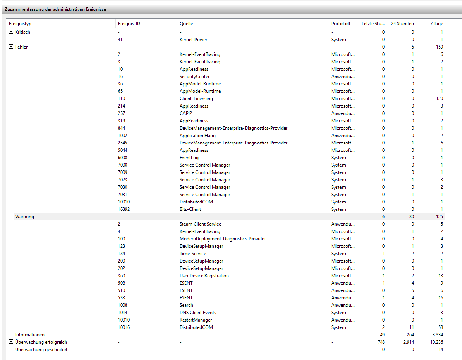The width and height of the screenshot is (462, 360).
Task: Select the Kritisch row label
Action: coord(22,32)
